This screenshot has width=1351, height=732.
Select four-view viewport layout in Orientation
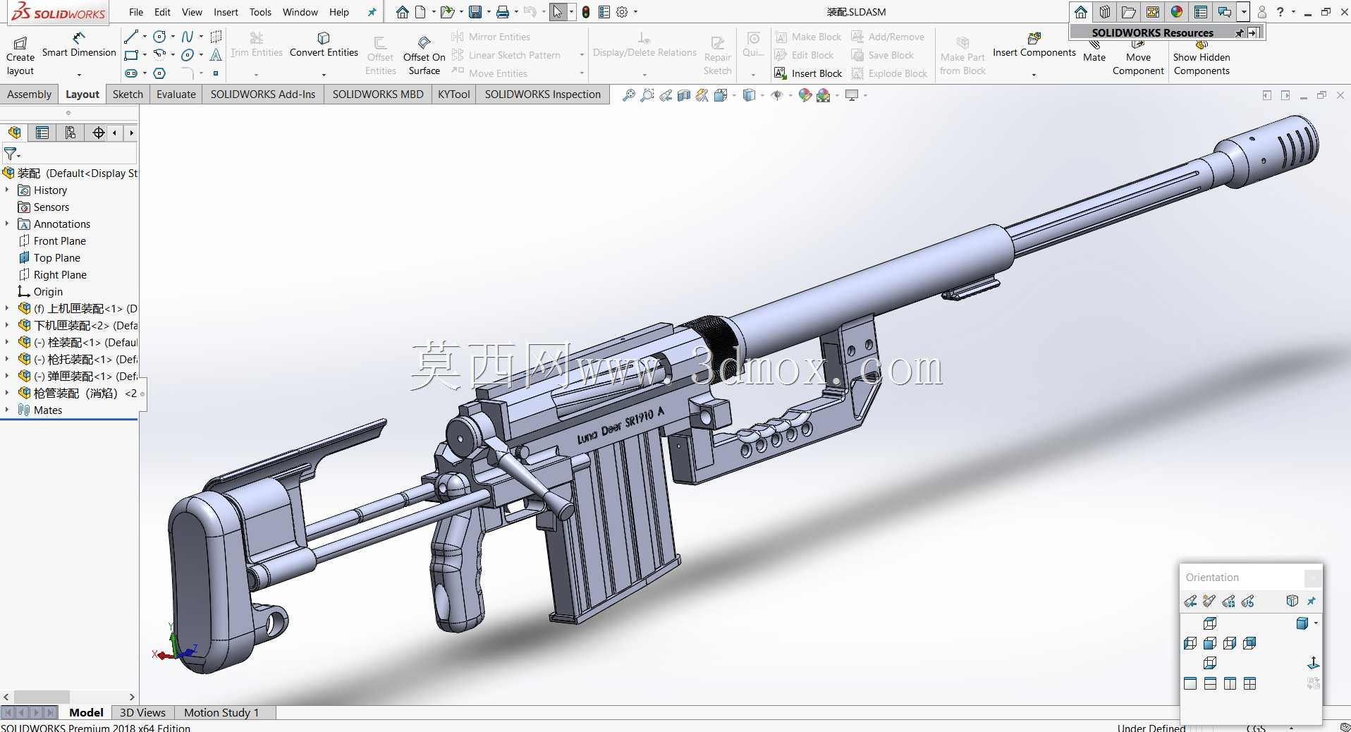pos(1250,683)
